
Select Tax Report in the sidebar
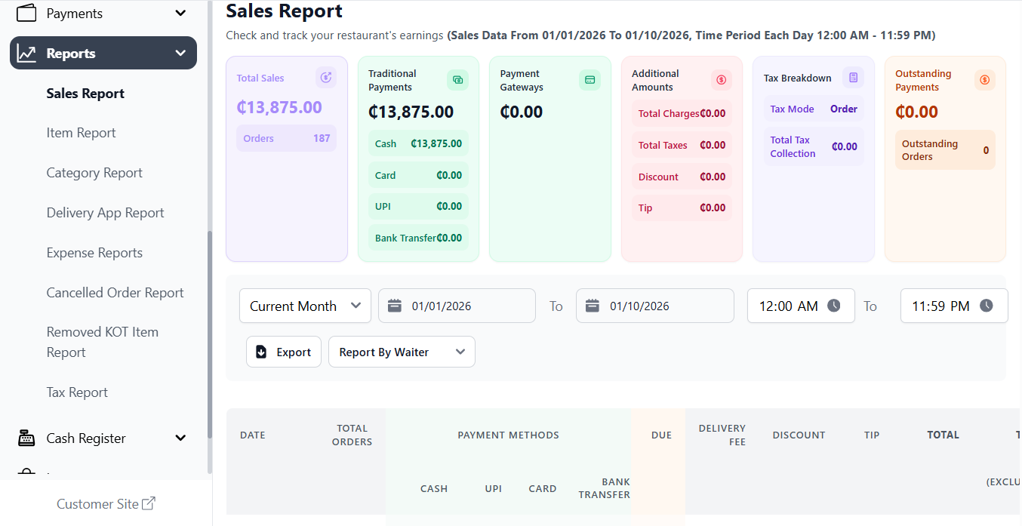pos(77,392)
